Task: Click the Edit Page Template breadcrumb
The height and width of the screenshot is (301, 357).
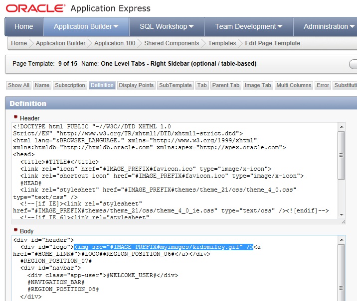Action: pos(273,43)
